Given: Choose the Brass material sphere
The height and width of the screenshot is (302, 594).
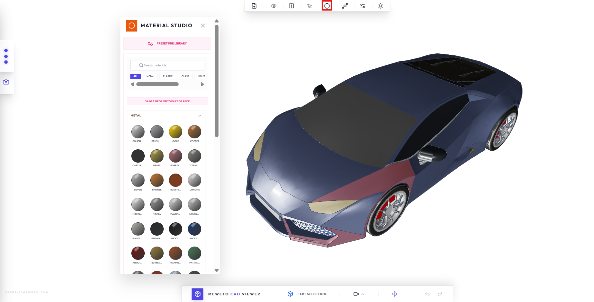Looking at the screenshot, I should [x=157, y=156].
